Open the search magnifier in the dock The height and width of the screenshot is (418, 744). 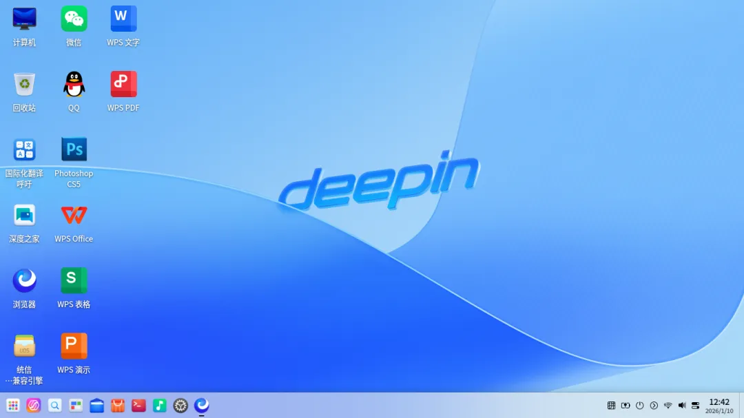pos(54,405)
